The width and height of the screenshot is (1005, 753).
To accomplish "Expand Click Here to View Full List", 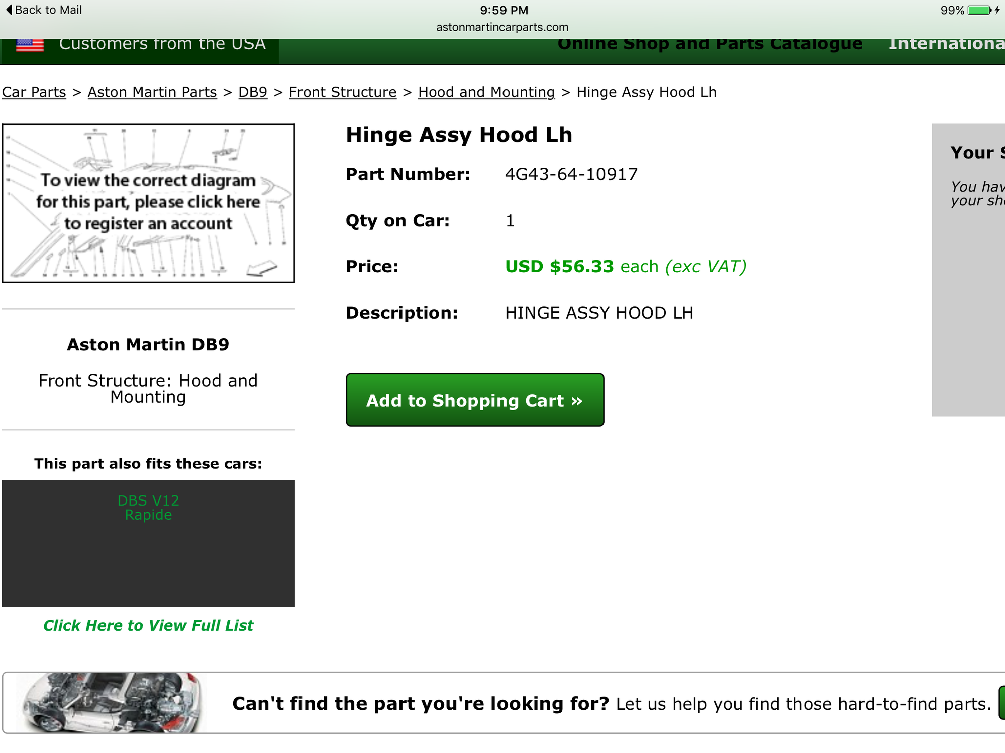I will click(148, 625).
